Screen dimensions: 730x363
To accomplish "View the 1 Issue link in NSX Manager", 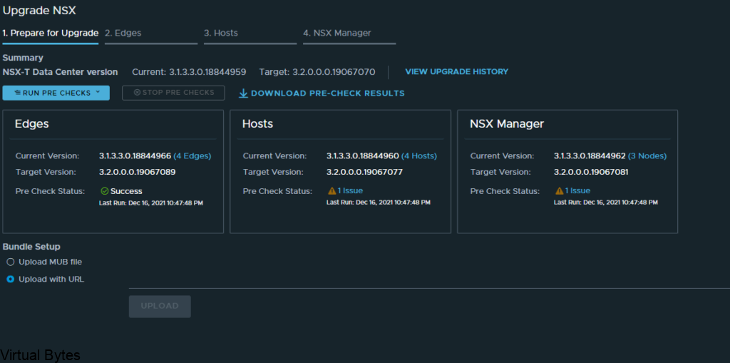I will pos(577,190).
